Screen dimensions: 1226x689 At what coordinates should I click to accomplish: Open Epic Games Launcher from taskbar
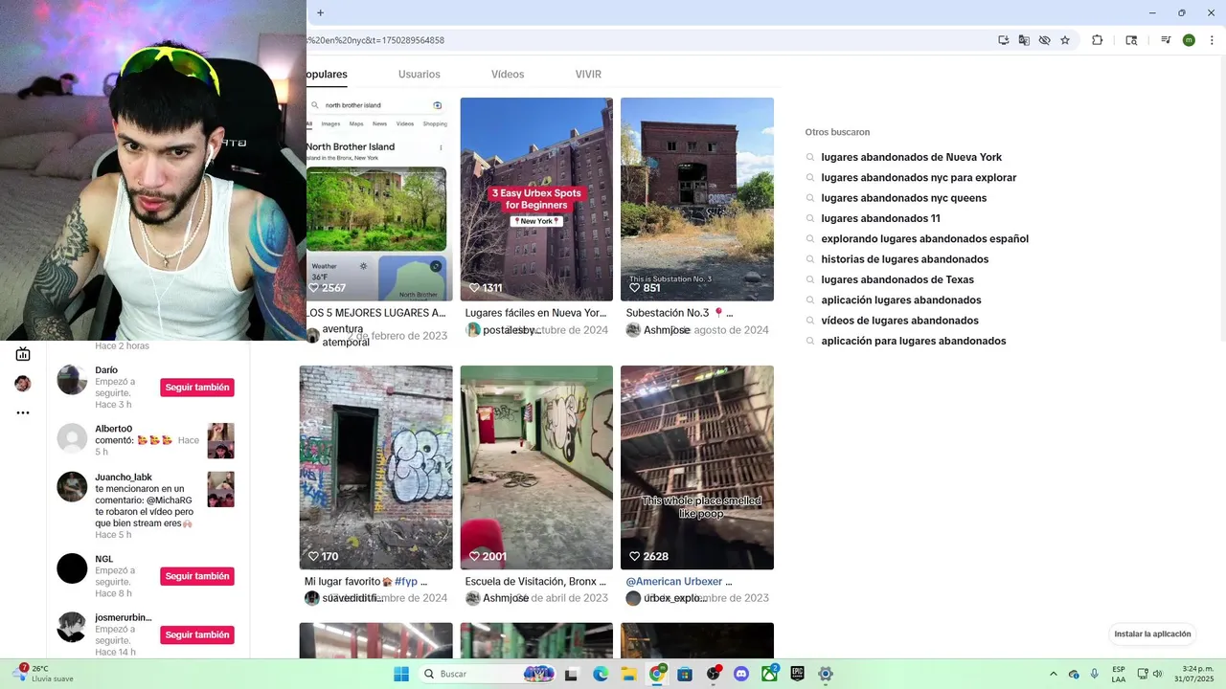tap(797, 674)
